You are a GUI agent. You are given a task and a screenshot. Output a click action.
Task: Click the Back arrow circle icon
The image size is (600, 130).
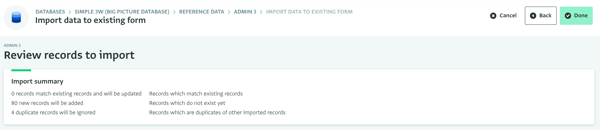click(x=533, y=16)
